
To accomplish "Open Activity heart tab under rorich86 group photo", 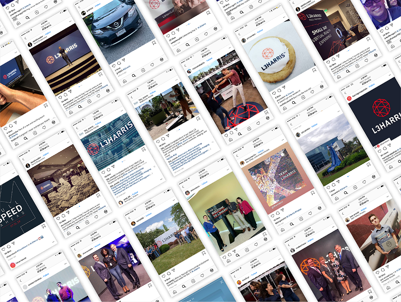I will [x=202, y=275].
